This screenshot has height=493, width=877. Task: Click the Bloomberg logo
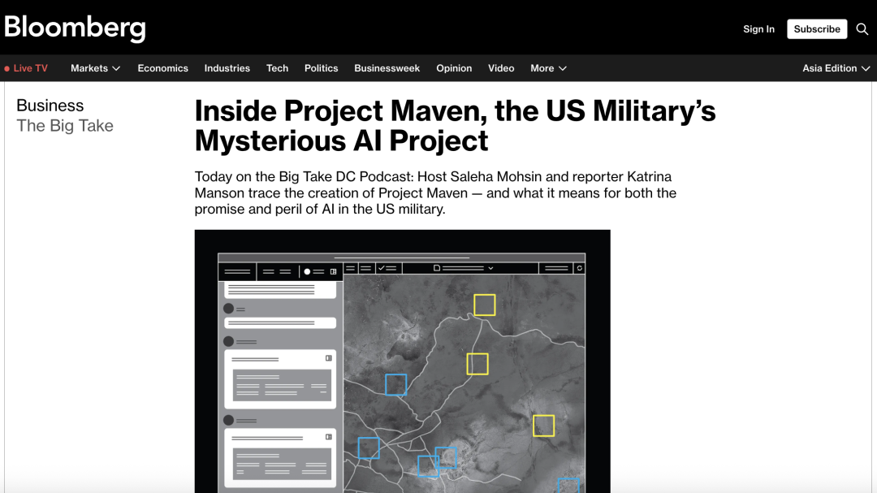[x=75, y=28]
